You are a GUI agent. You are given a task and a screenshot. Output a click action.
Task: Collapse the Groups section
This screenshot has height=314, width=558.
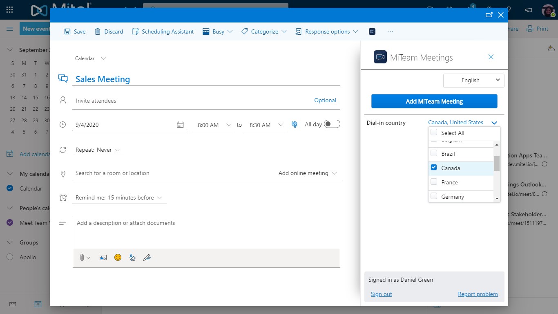(10, 242)
